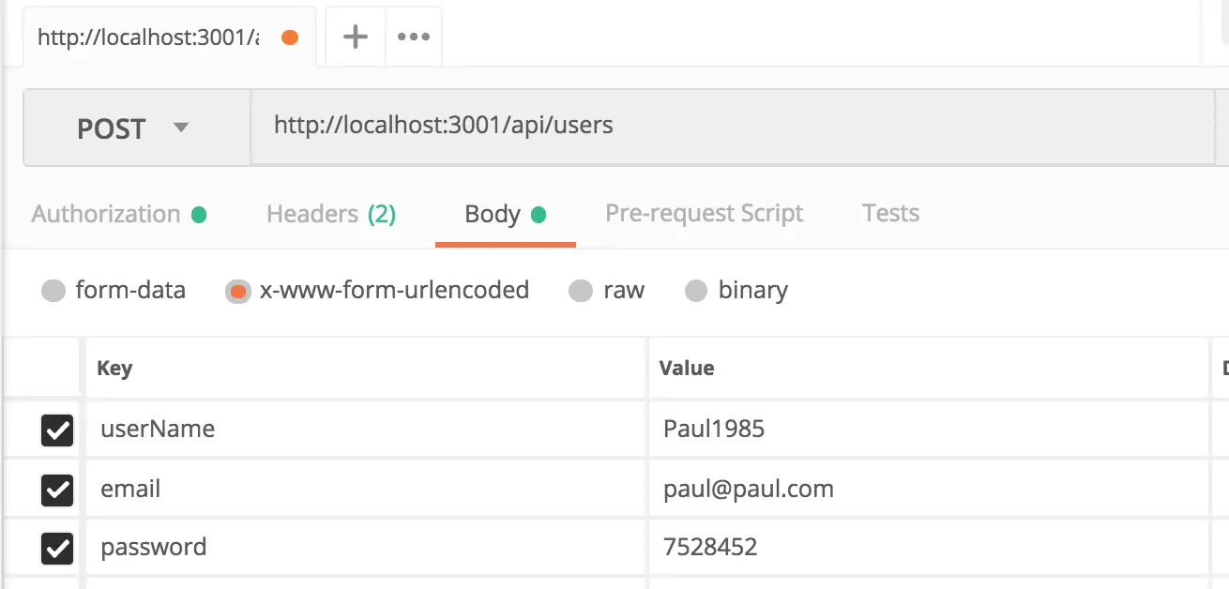
Task: Switch to the Tests tab
Action: 890,214
